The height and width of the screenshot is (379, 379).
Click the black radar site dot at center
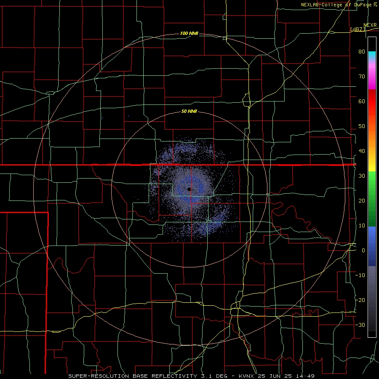189,189
